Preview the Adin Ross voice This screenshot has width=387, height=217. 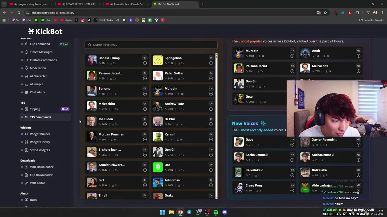pyautogui.click(x=211, y=180)
